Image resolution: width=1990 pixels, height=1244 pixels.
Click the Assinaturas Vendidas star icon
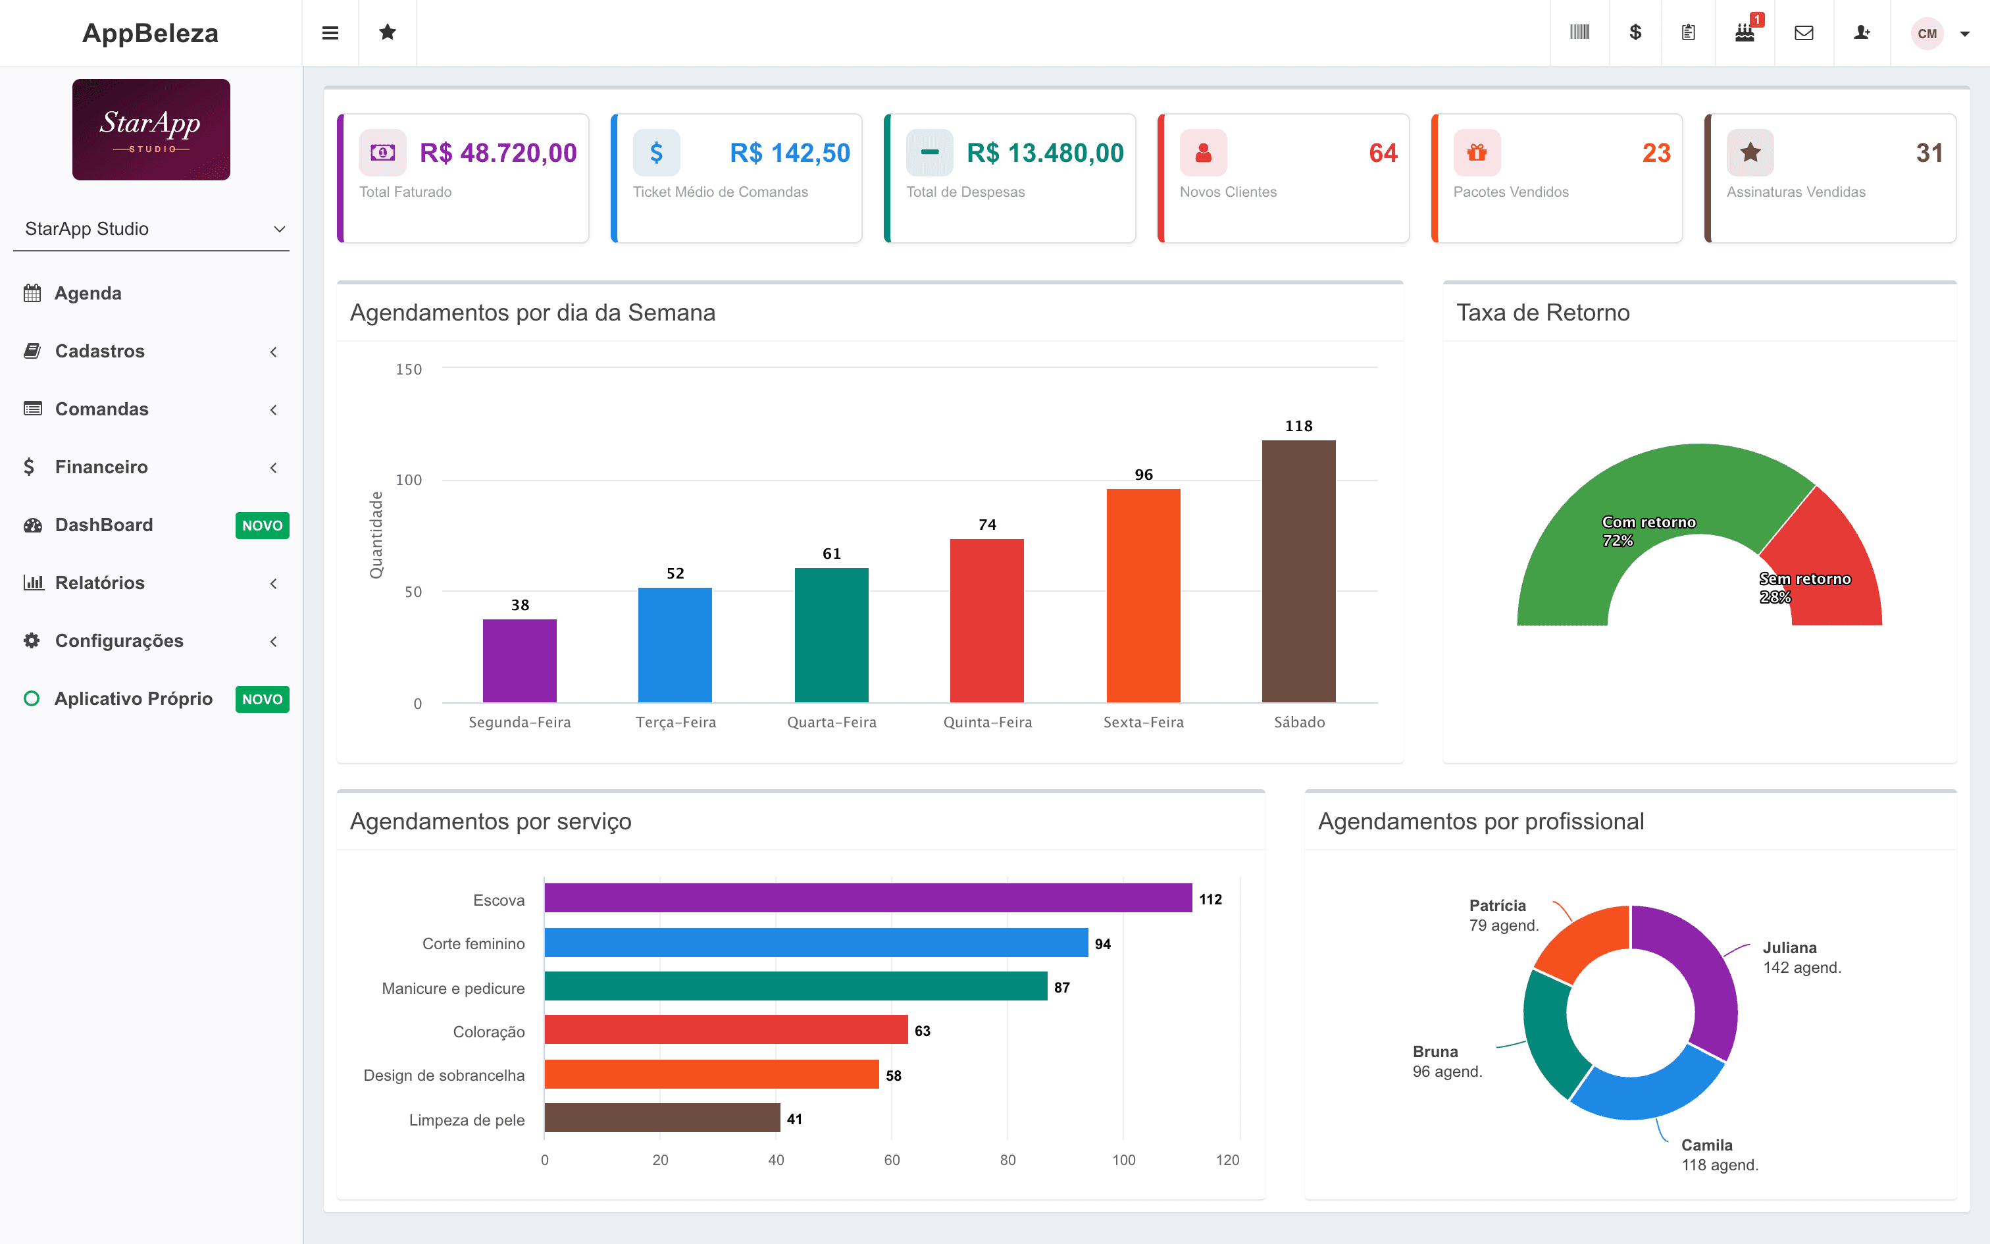(x=1750, y=152)
